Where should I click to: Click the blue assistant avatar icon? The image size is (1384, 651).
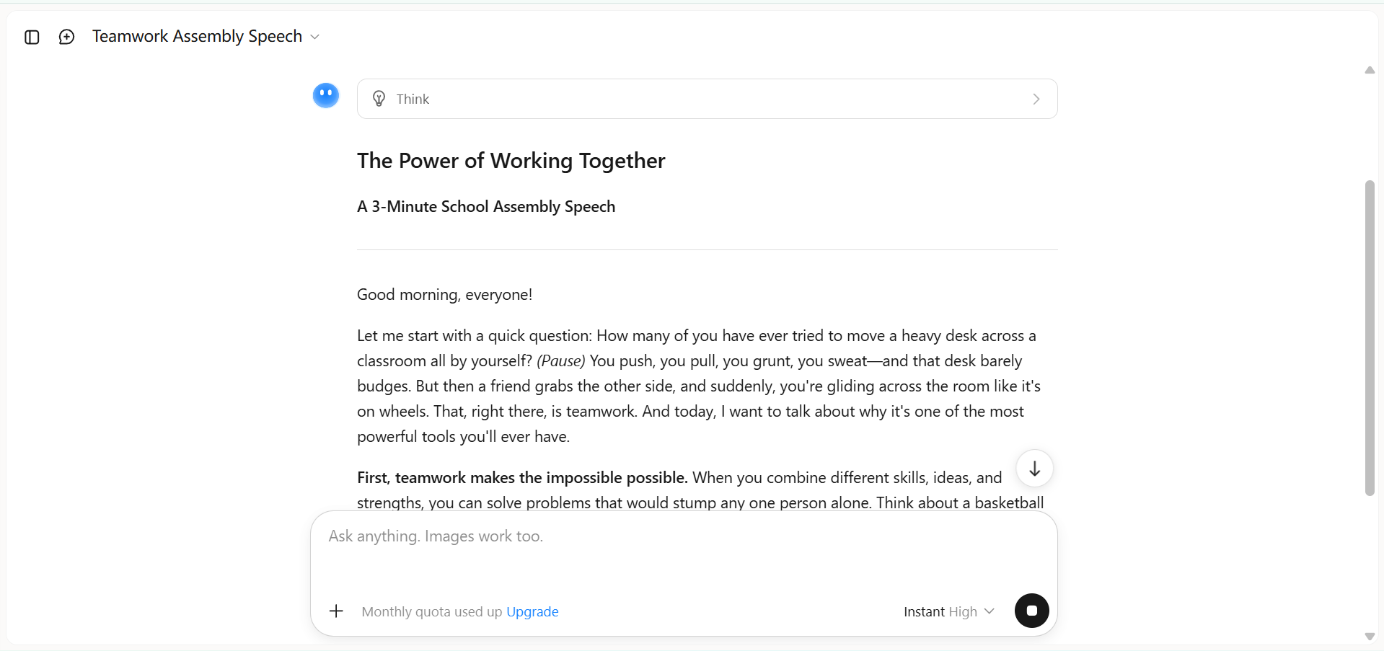pyautogui.click(x=326, y=95)
